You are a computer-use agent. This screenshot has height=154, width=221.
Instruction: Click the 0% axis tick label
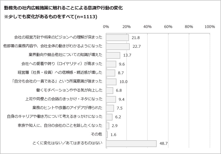click(106, 27)
